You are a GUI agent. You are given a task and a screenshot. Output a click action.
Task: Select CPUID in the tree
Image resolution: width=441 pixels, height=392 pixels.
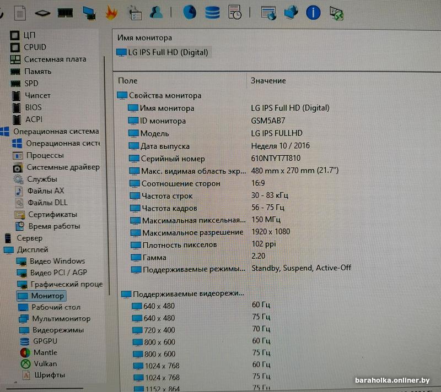tap(28, 47)
